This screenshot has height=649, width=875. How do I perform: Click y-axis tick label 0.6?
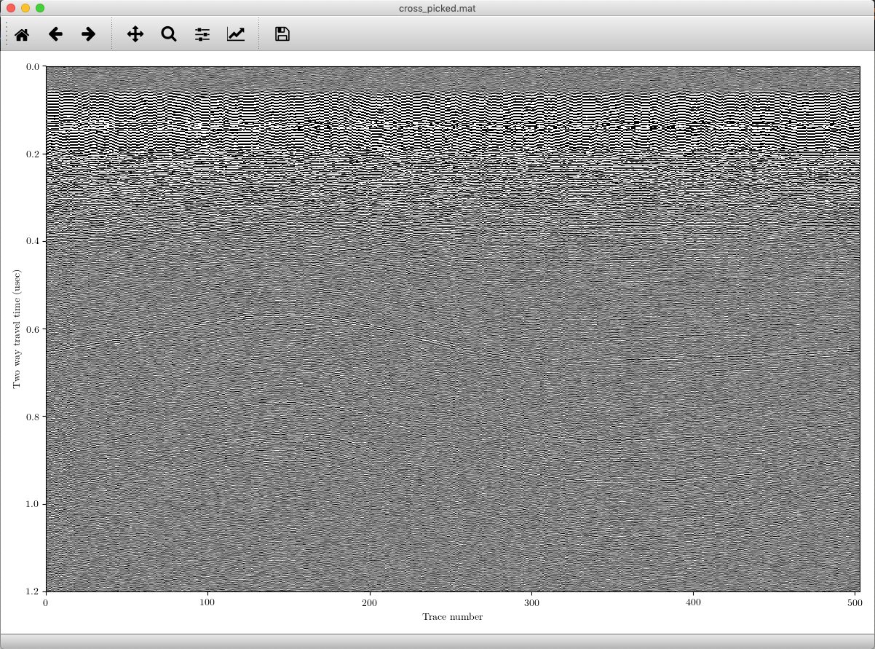click(33, 329)
